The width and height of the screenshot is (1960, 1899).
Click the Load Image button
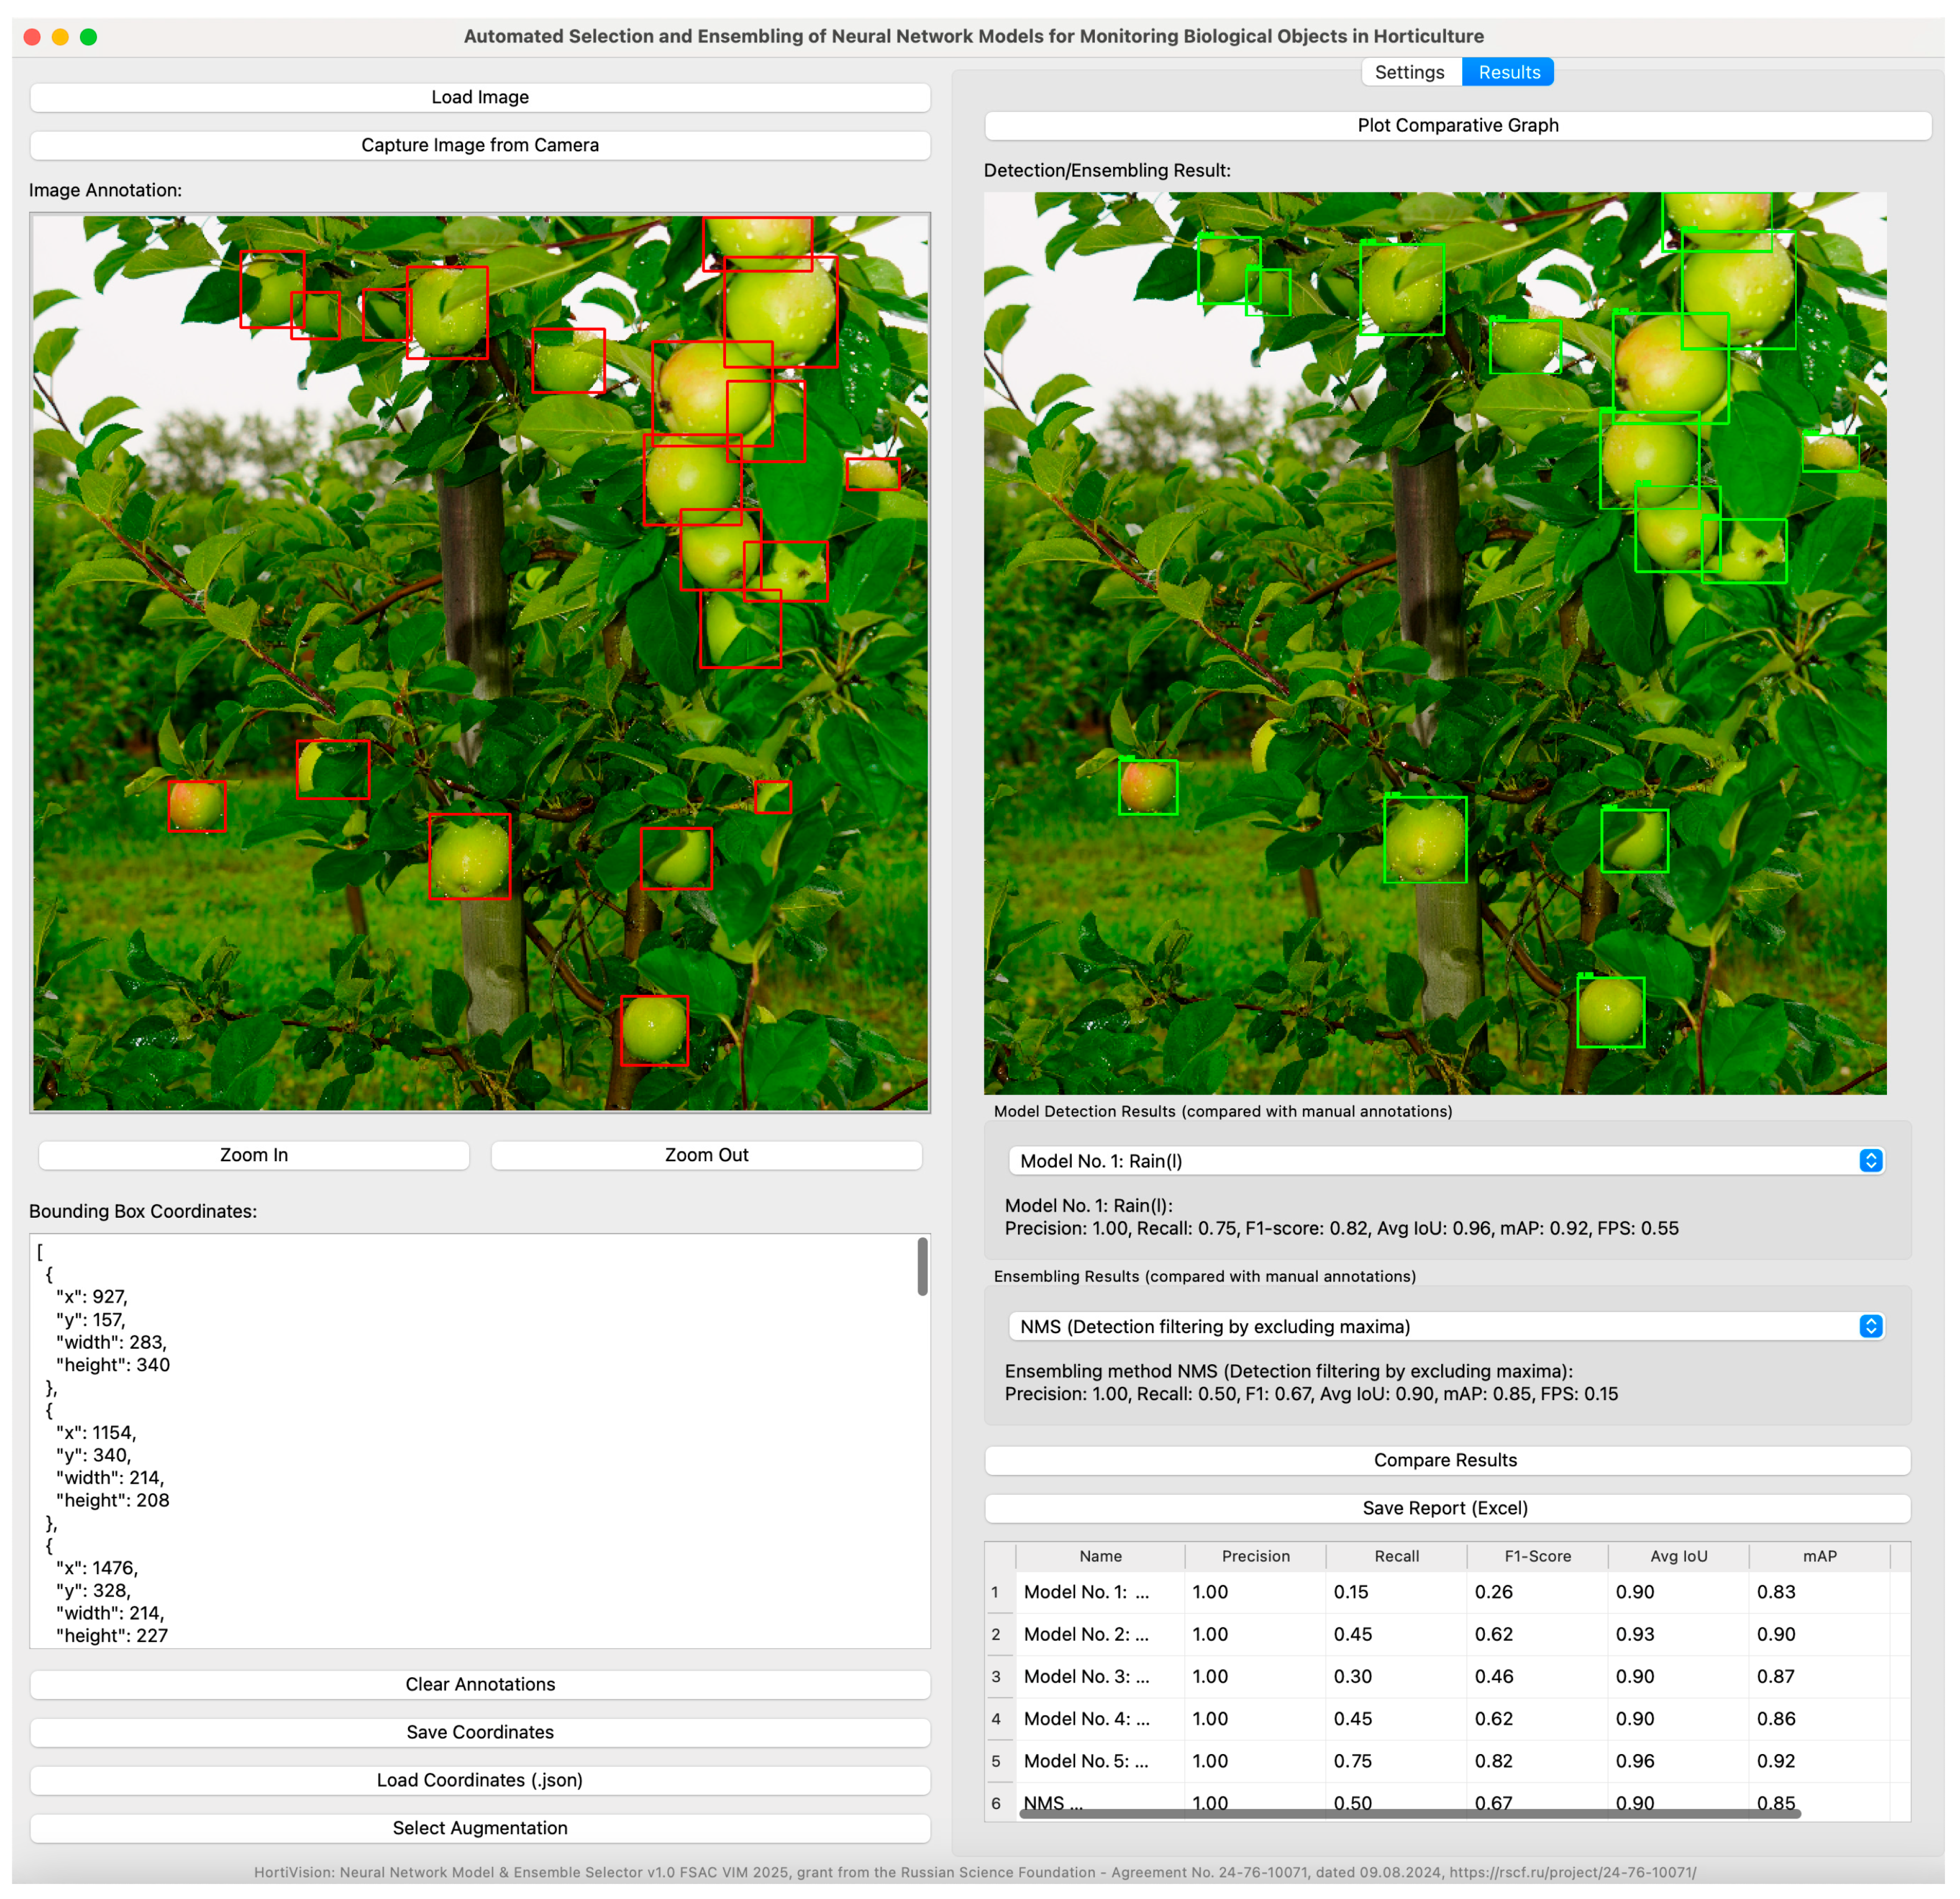coord(480,97)
